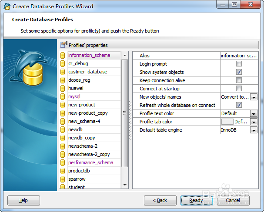Click database icon beside new-product_copy
Screen dimensions: 264x212
coord(63,113)
